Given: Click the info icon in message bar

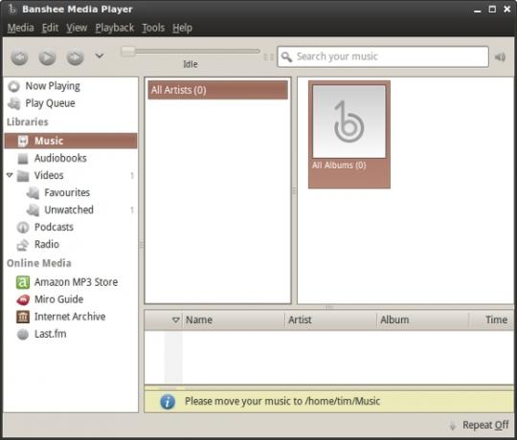Looking at the screenshot, I should [168, 402].
